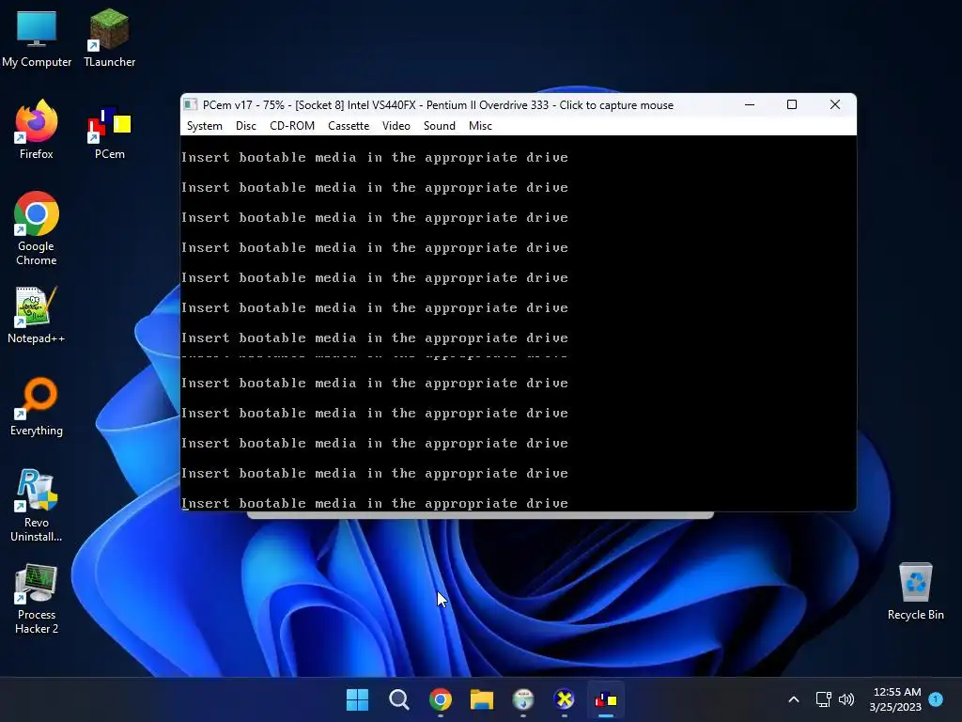
Task: Click the emulated screen to capture mouse
Action: (x=519, y=323)
